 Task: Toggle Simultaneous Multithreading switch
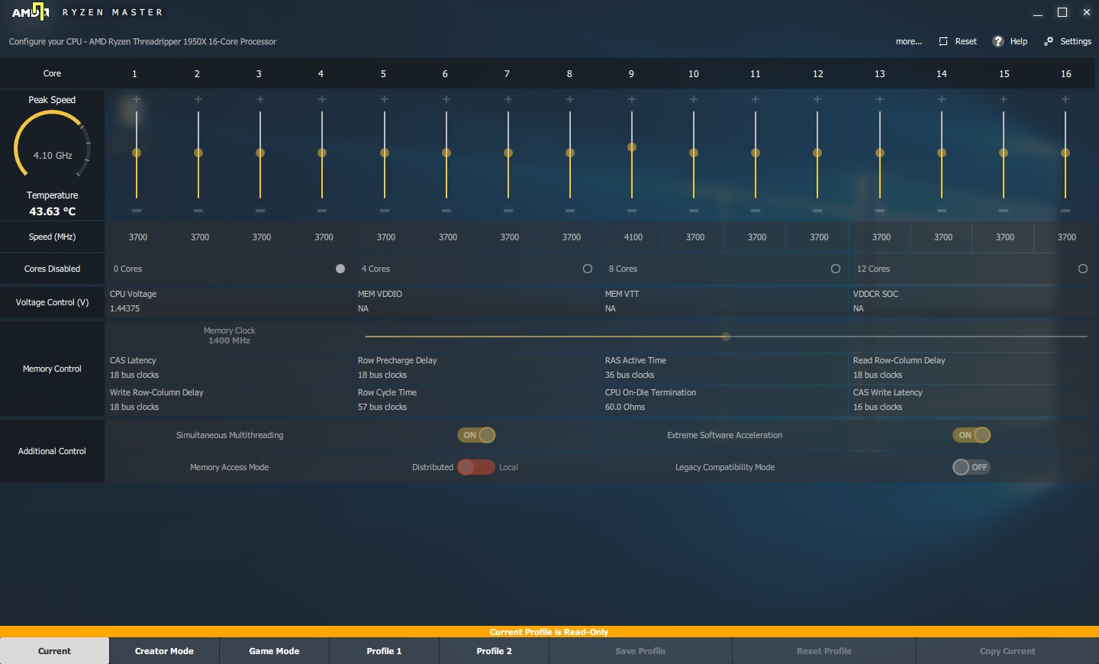477,435
